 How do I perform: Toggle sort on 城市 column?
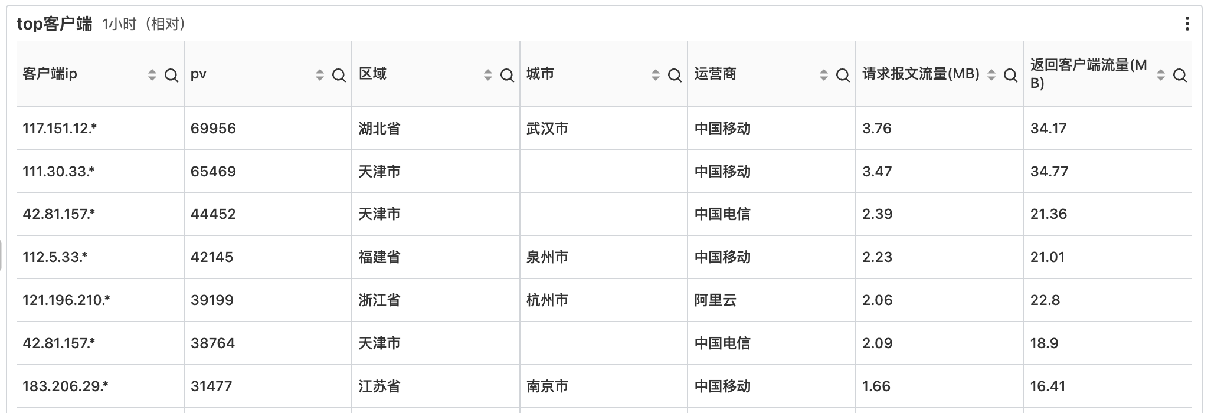click(656, 75)
